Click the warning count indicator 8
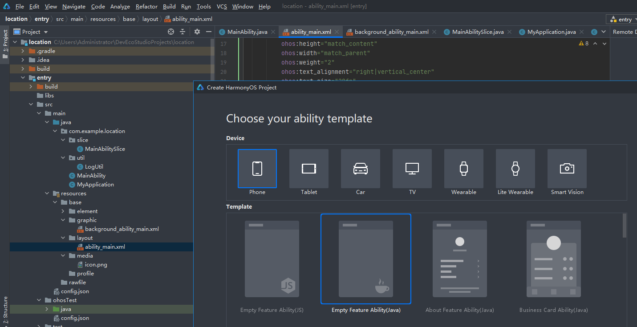Screen dimensions: 637x327 click(x=584, y=44)
